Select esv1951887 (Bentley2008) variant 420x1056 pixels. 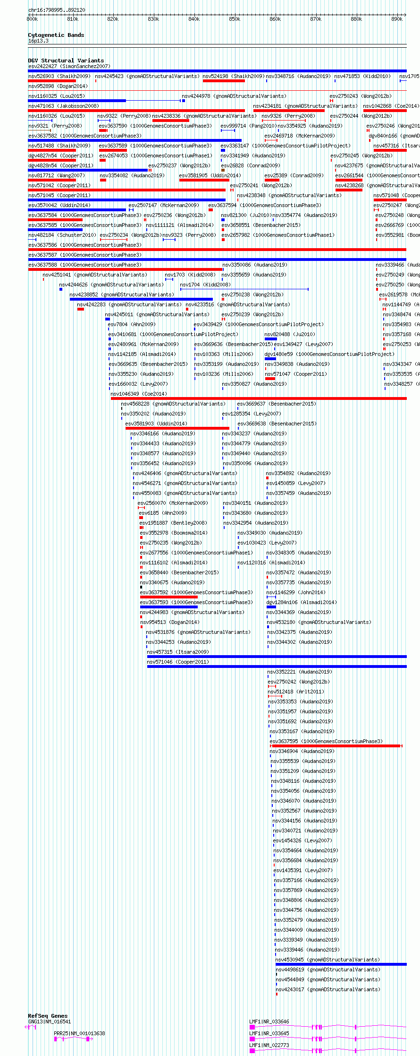(173, 523)
